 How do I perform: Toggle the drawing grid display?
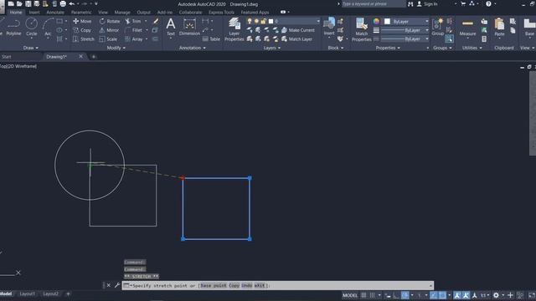click(x=363, y=295)
